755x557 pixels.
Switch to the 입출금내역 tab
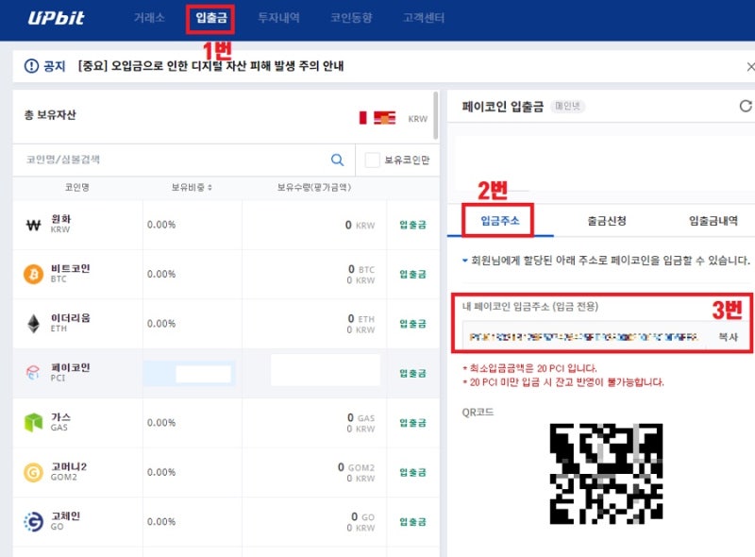click(x=713, y=221)
